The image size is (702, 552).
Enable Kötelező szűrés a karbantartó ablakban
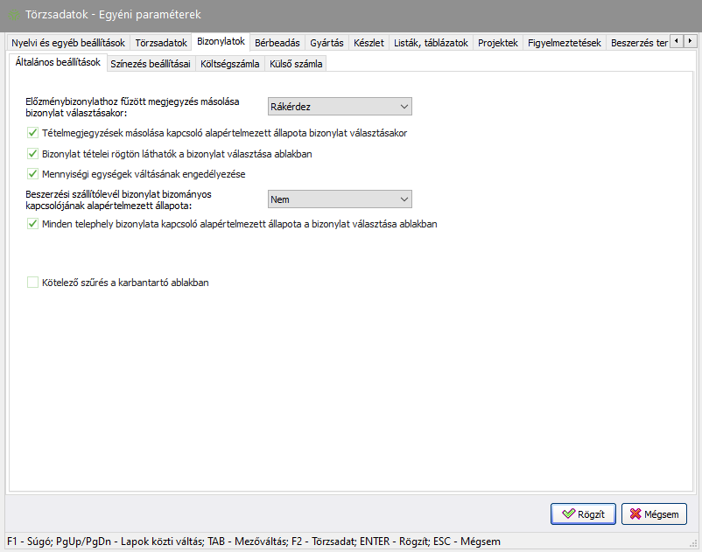pos(33,283)
